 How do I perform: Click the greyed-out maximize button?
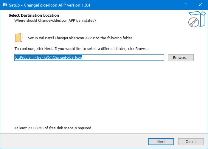point(185,5)
